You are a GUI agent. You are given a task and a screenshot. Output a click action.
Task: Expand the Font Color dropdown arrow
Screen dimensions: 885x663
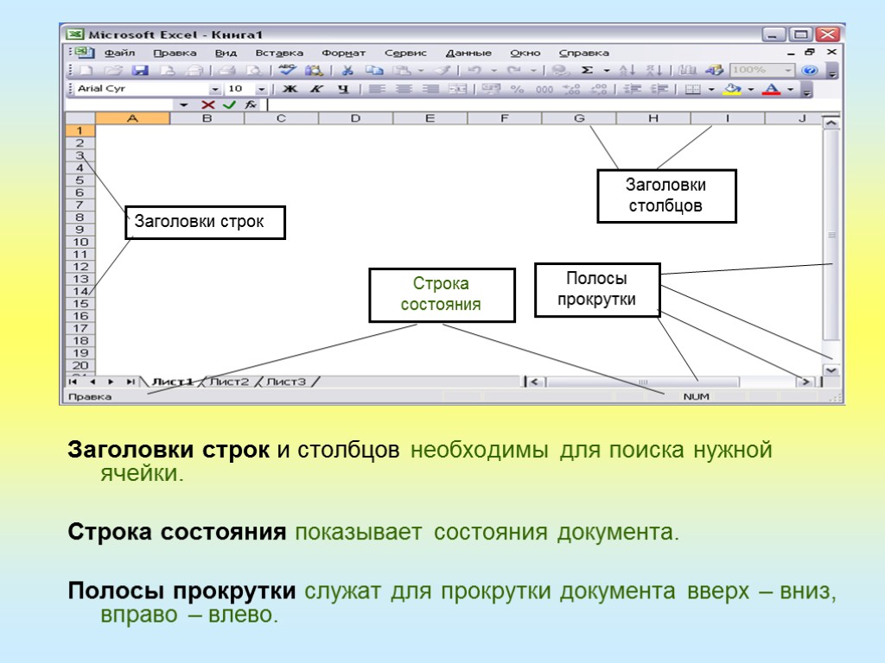click(x=791, y=89)
